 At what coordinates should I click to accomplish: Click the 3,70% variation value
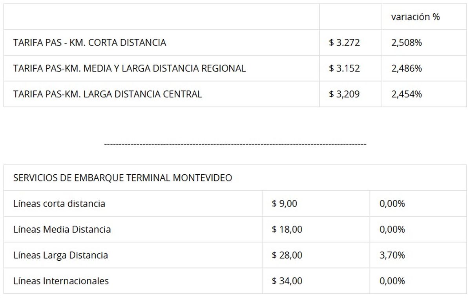coord(392,255)
